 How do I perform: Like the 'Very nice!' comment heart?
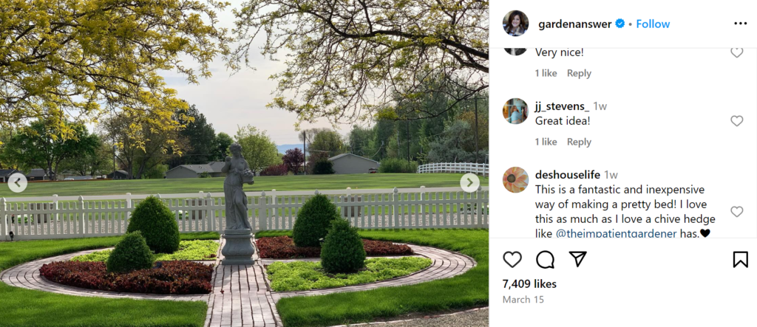point(737,52)
